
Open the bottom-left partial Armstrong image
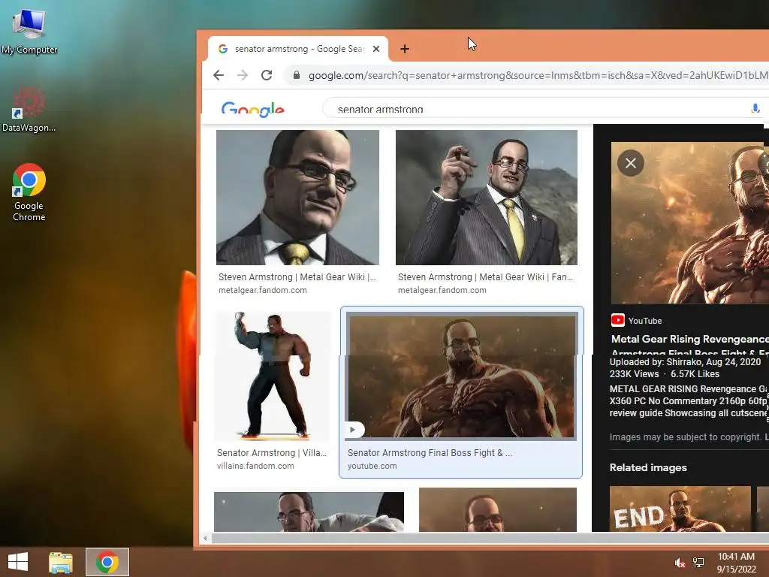point(309,512)
